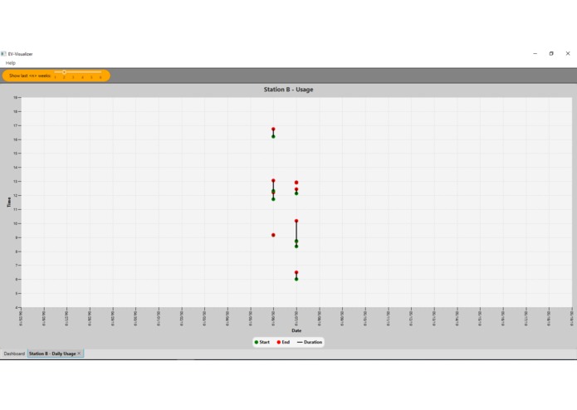Open the Help menu
Image resolution: width=577 pixels, height=410 pixels.
pyautogui.click(x=10, y=63)
